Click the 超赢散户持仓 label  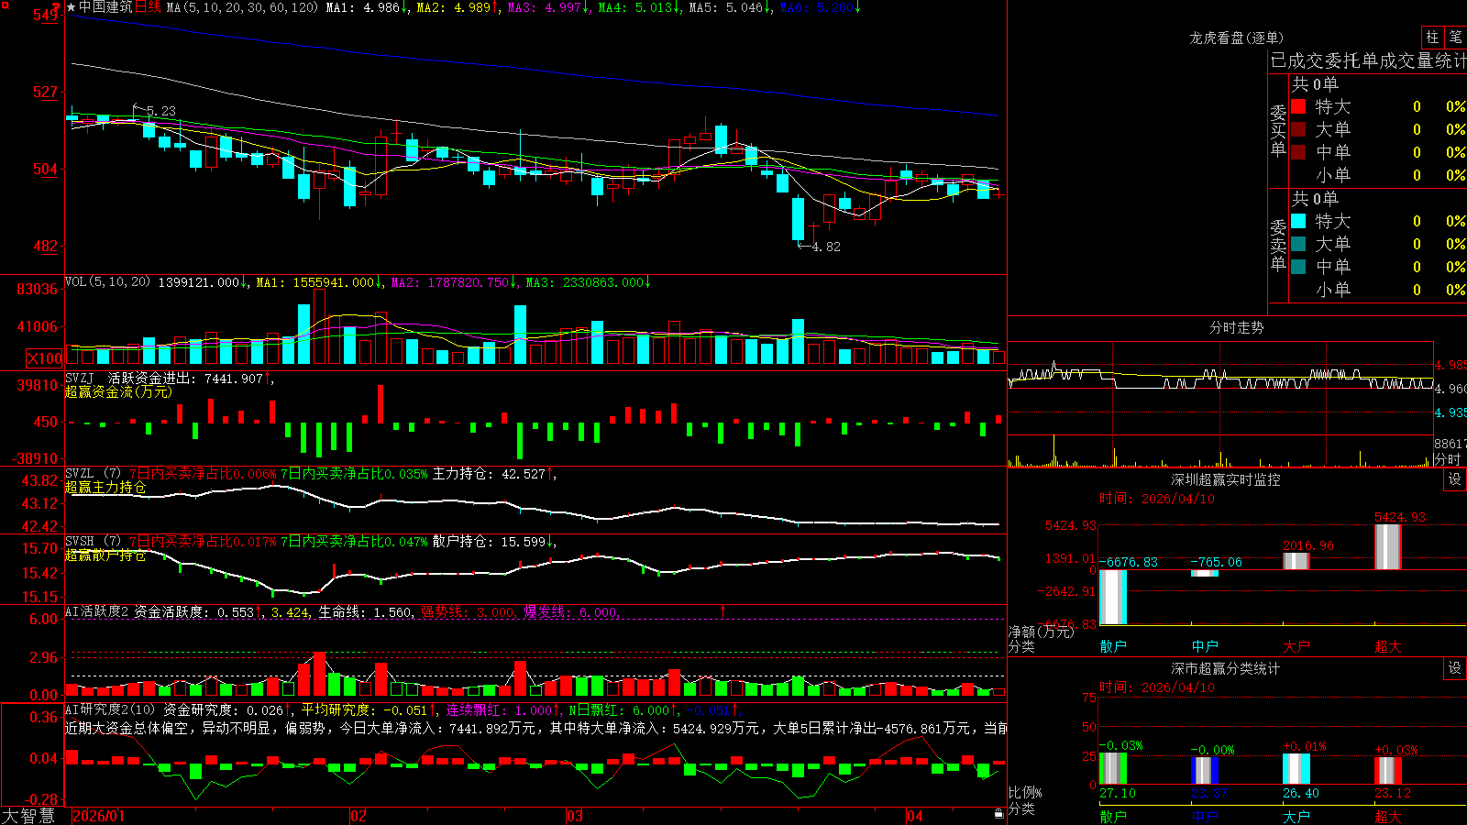(x=105, y=555)
